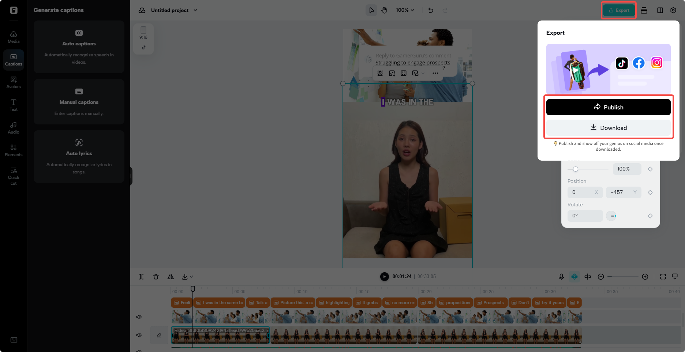Click the Publish button in the Export panel
Image resolution: width=685 pixels, height=352 pixels.
609,107
